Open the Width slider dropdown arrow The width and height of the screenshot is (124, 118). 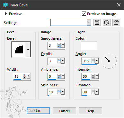point(28,76)
